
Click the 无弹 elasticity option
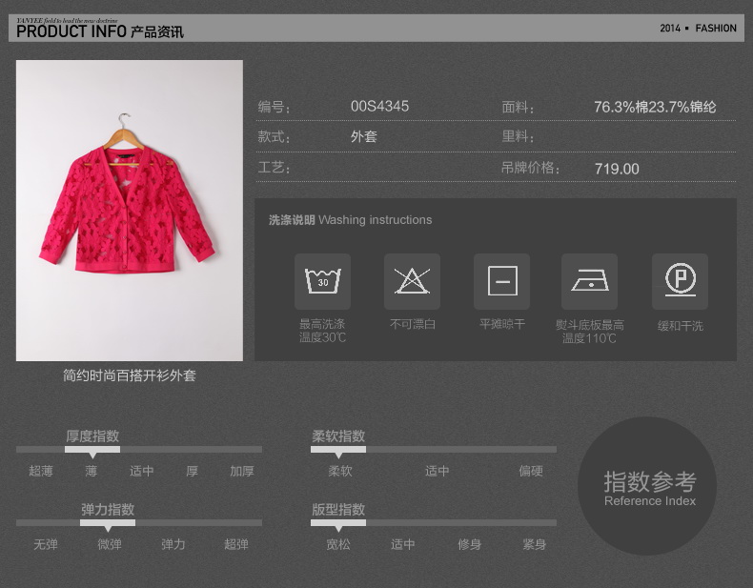(x=46, y=544)
